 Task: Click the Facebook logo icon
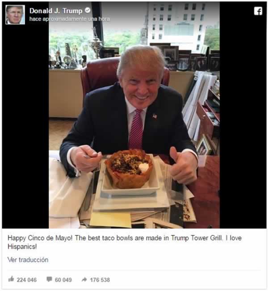[258, 11]
